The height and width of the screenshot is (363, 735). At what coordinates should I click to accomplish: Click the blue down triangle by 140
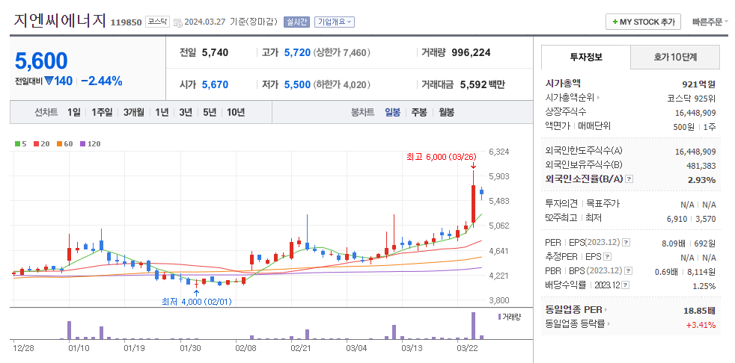[x=49, y=81]
